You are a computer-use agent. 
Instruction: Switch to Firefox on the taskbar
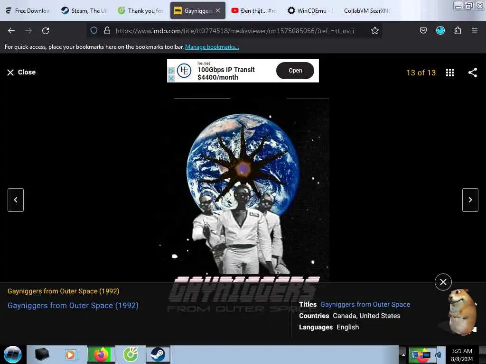(x=101, y=355)
